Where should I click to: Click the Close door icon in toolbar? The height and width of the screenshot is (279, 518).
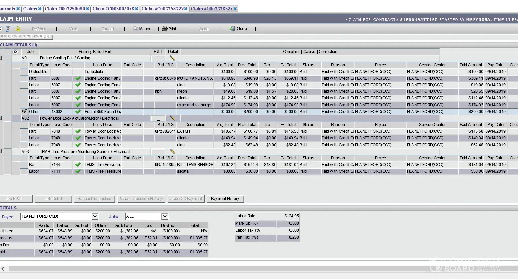pyautogui.click(x=238, y=29)
